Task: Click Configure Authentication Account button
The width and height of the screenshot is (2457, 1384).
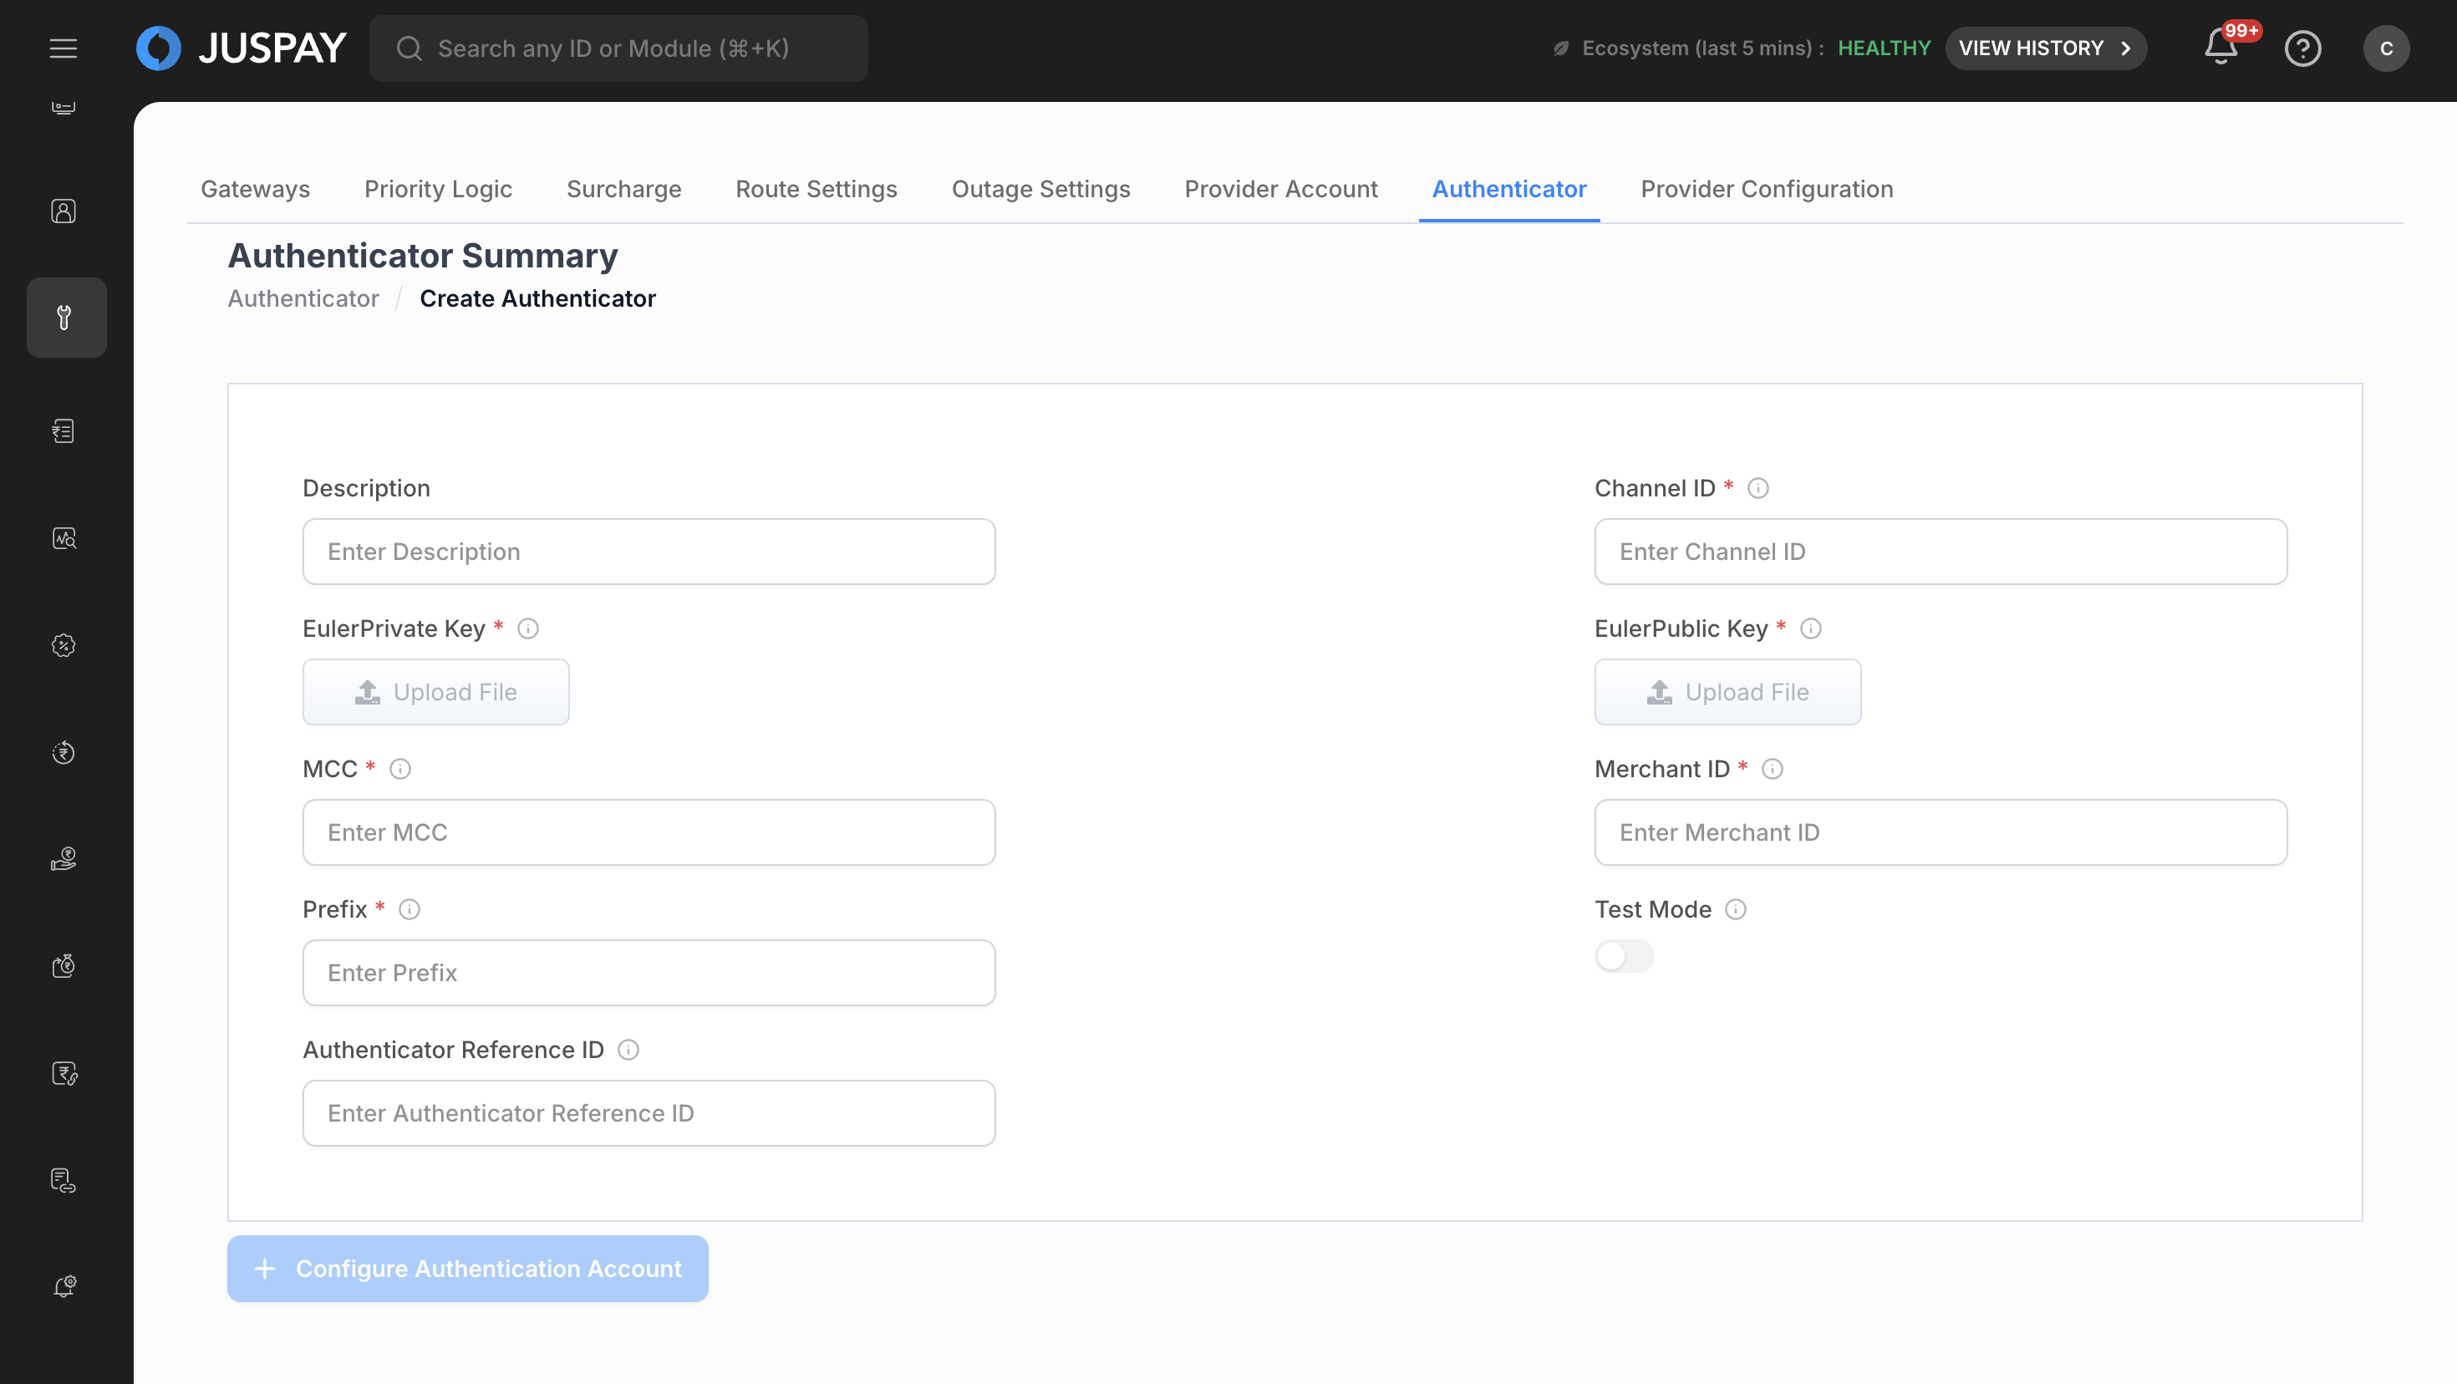Action: [x=467, y=1269]
